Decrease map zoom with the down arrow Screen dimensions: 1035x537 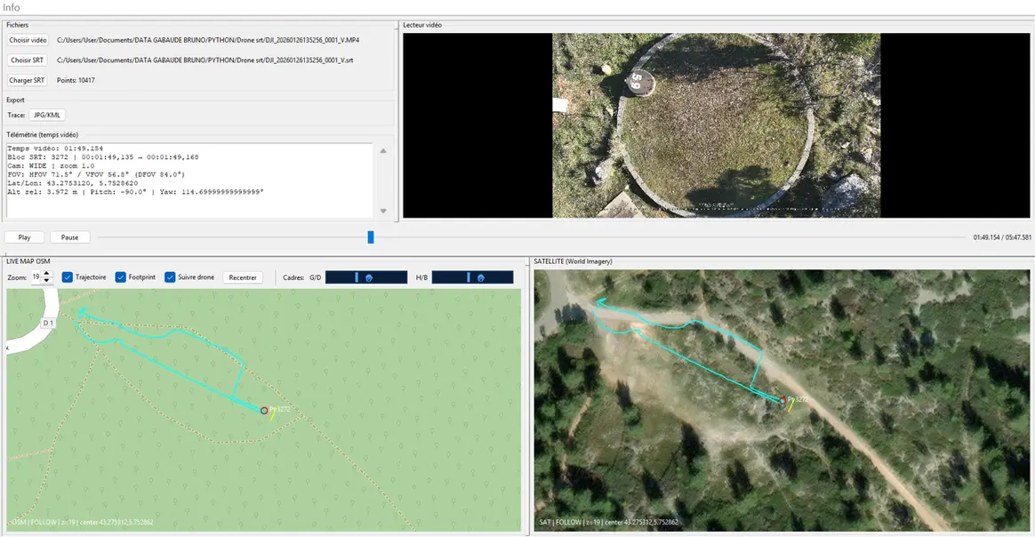click(48, 281)
